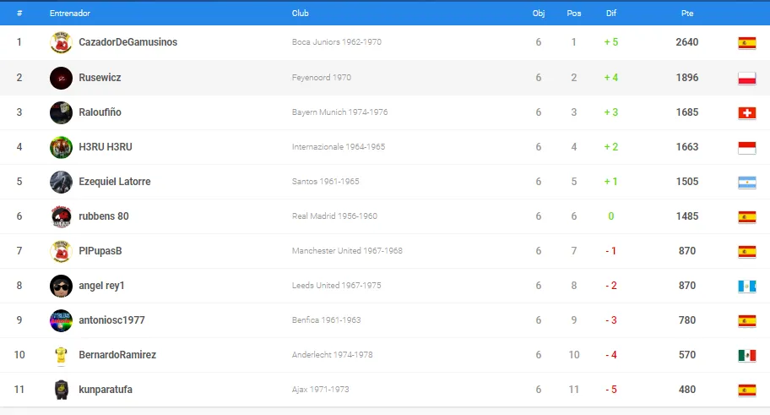Select club Benfica 1961-1963
The image size is (770, 415).
pyautogui.click(x=326, y=320)
